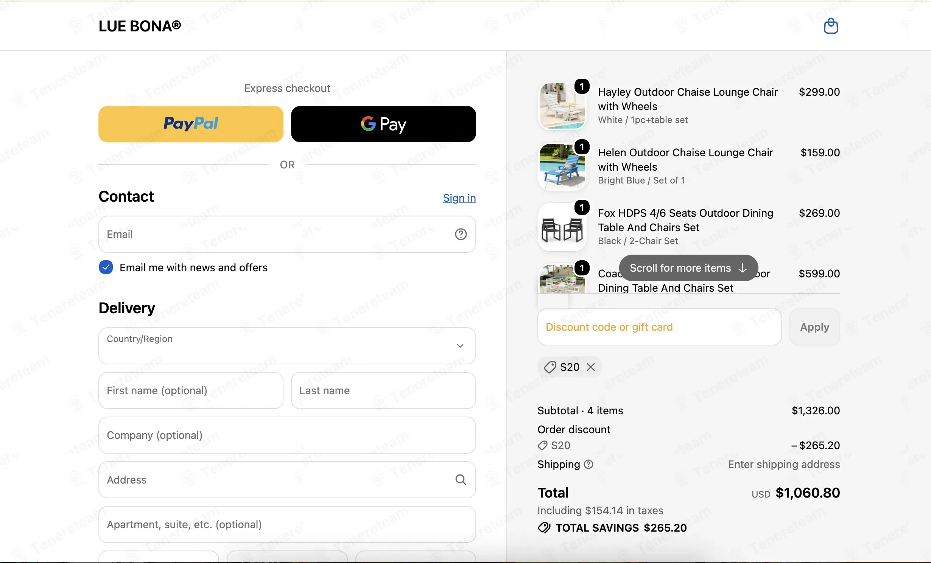Click the $599.00 item price
931x563 pixels.
click(x=819, y=273)
